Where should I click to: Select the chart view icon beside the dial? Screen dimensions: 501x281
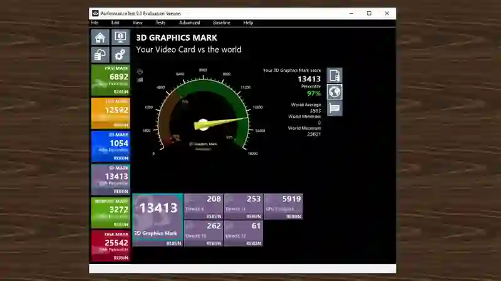pos(140,80)
